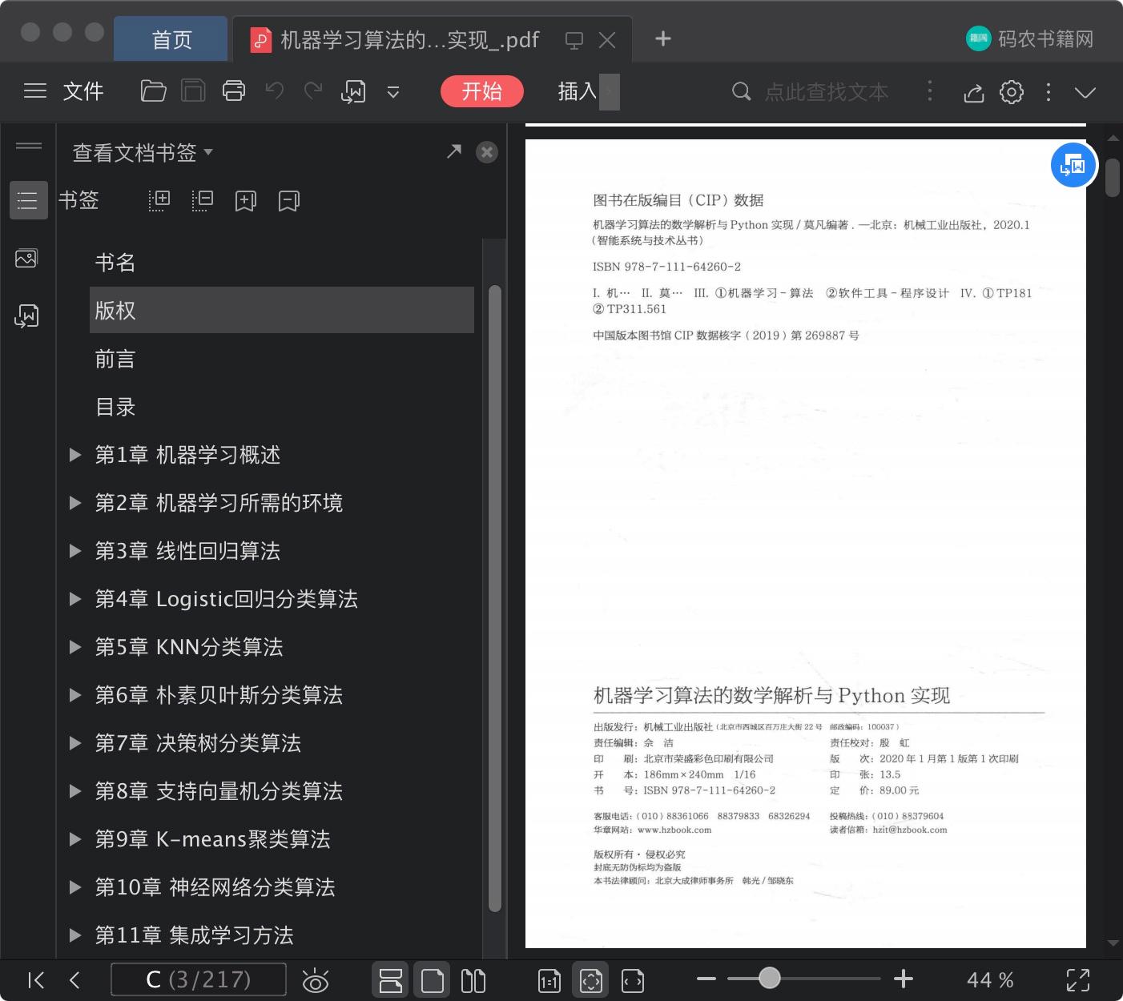Select the 插入 ribbon tab
Image resolution: width=1123 pixels, height=1001 pixels.
coord(578,91)
